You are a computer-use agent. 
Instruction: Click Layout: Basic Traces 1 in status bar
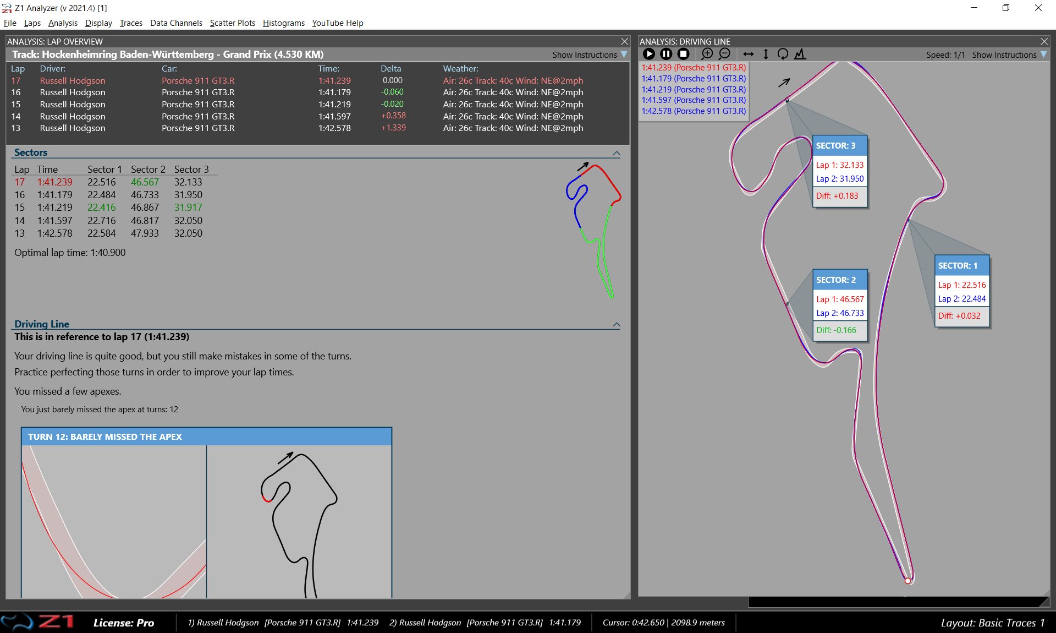coord(993,623)
